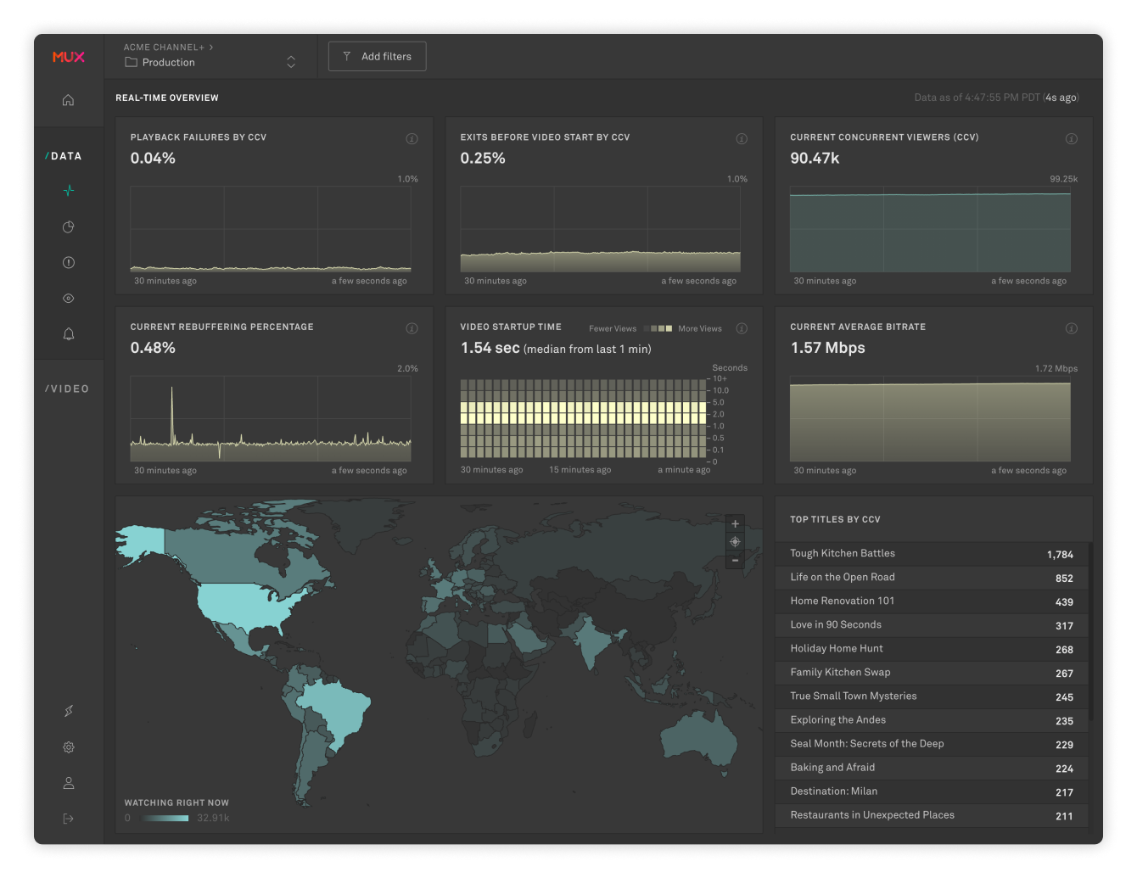Click the 1.57 Mbps bitrate value
The image size is (1137, 878).
tap(827, 348)
